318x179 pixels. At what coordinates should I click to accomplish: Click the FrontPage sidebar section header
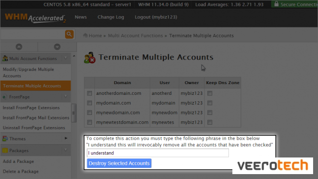(x=36, y=97)
